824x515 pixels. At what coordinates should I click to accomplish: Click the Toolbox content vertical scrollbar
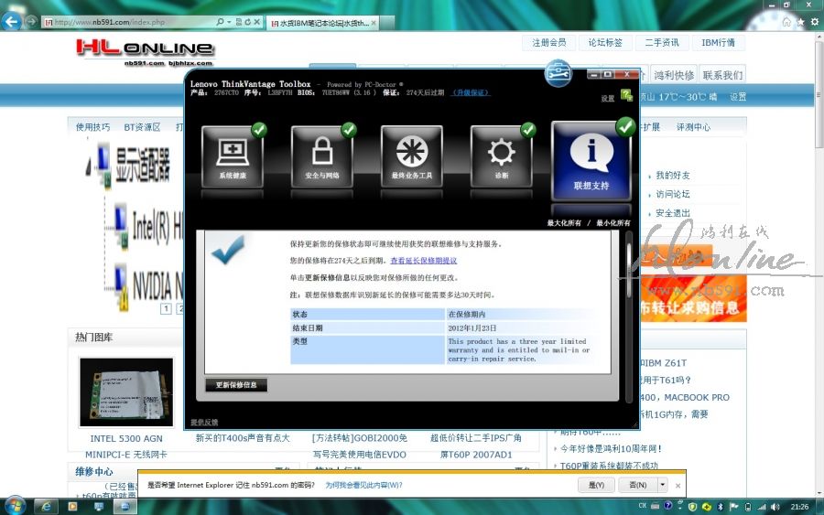click(628, 274)
